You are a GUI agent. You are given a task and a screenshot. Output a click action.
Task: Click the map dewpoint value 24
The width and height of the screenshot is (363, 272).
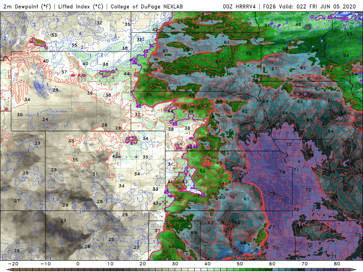coord(45,119)
